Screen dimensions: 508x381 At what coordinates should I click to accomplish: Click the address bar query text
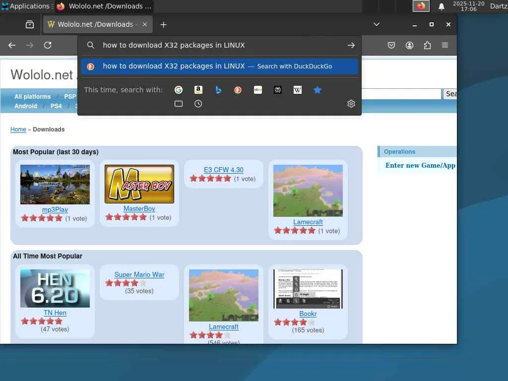pos(174,45)
